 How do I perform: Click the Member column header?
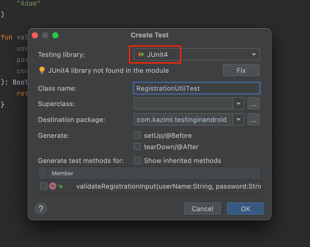pos(62,173)
